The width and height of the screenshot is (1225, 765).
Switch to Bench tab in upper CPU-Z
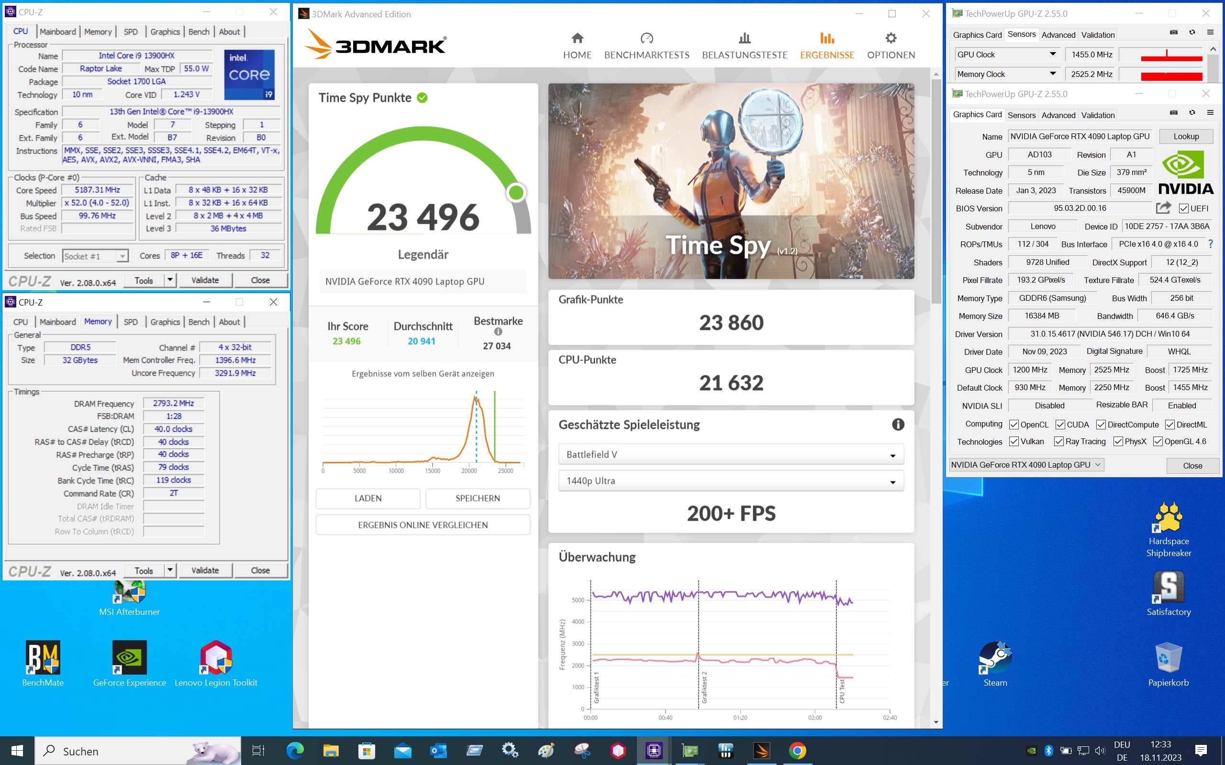(199, 32)
